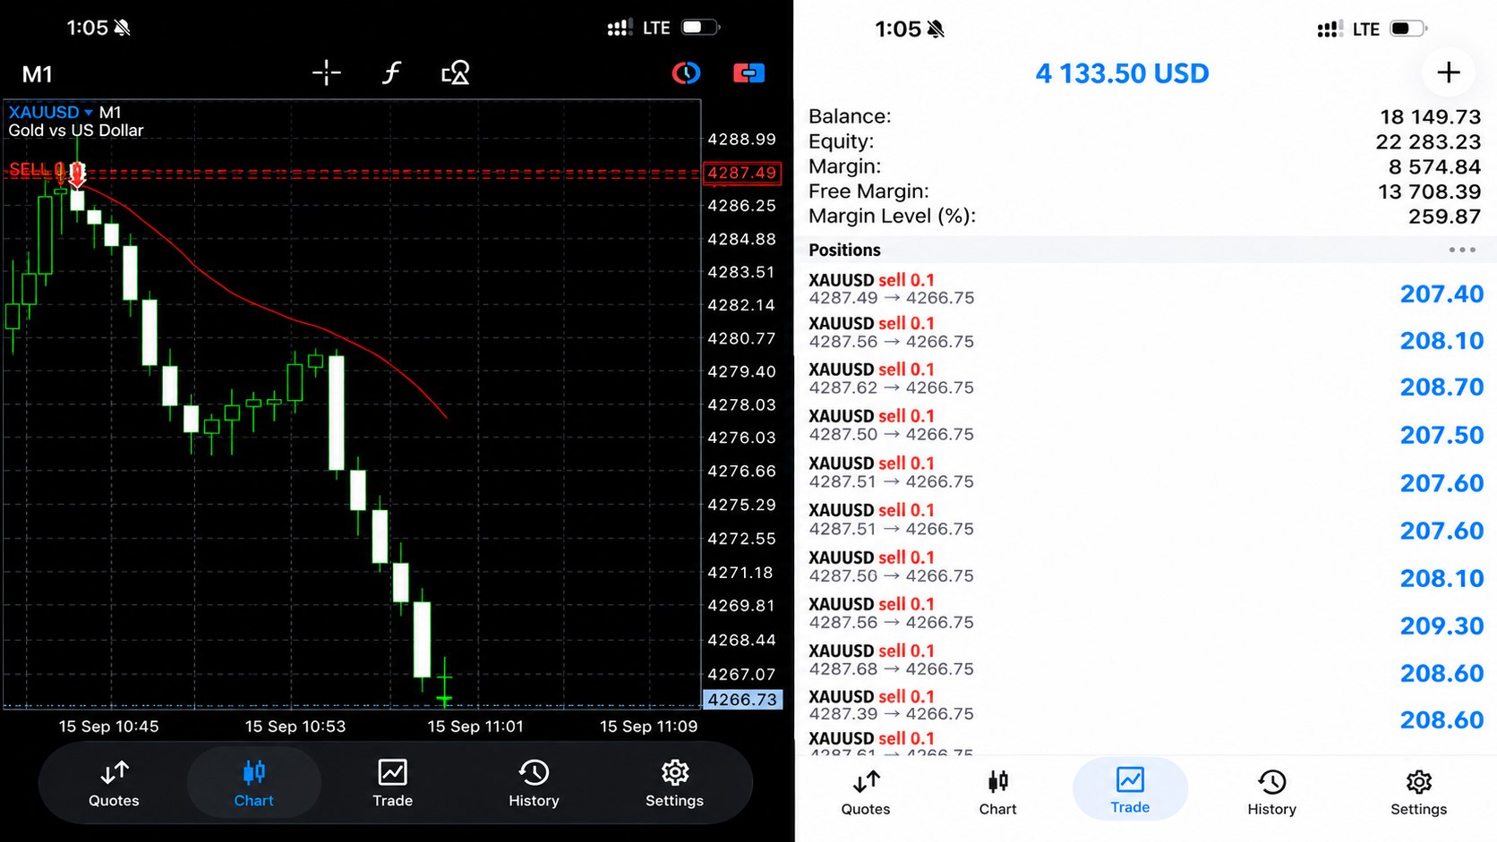
Task: Select the position with profit 209.30
Action: 1146,613
